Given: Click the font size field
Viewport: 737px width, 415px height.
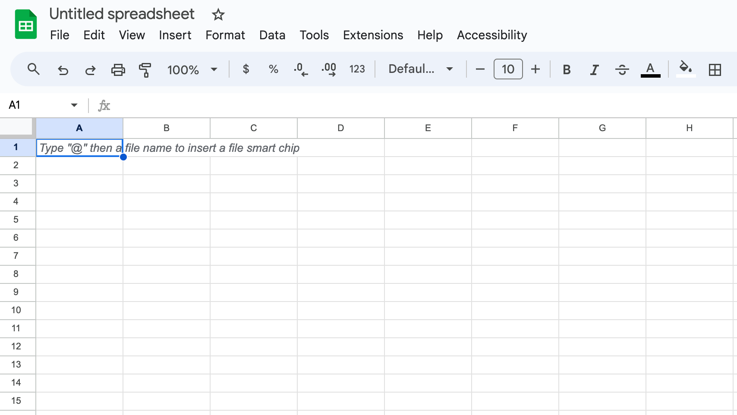Looking at the screenshot, I should point(508,69).
